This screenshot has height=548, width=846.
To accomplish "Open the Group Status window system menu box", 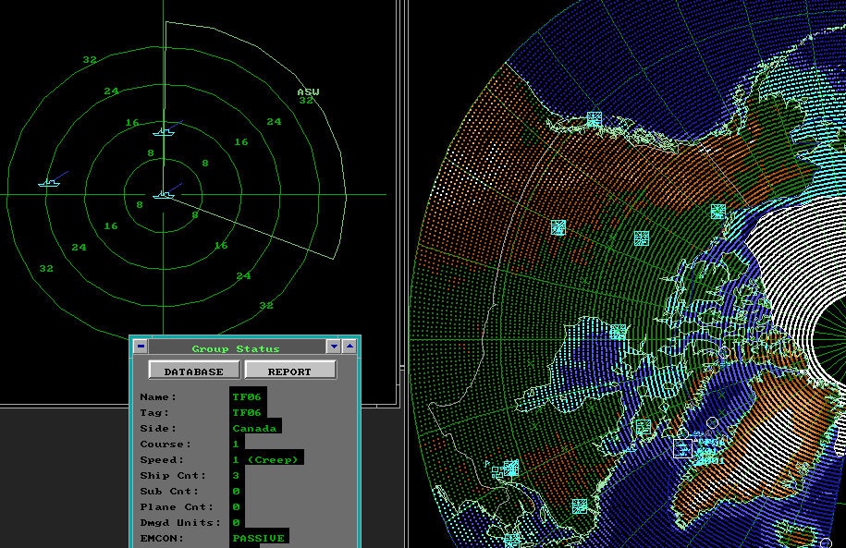I will [x=140, y=347].
